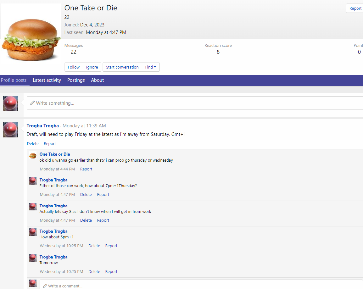
Task: Click avatar beside Write a comment box
Action: click(33, 283)
